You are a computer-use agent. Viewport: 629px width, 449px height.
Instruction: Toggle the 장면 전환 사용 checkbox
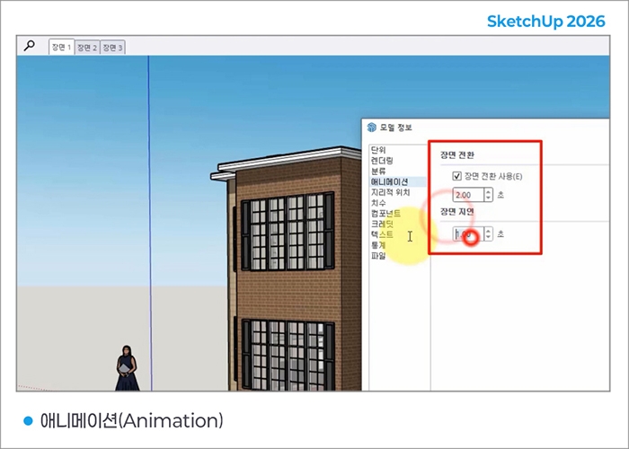456,176
